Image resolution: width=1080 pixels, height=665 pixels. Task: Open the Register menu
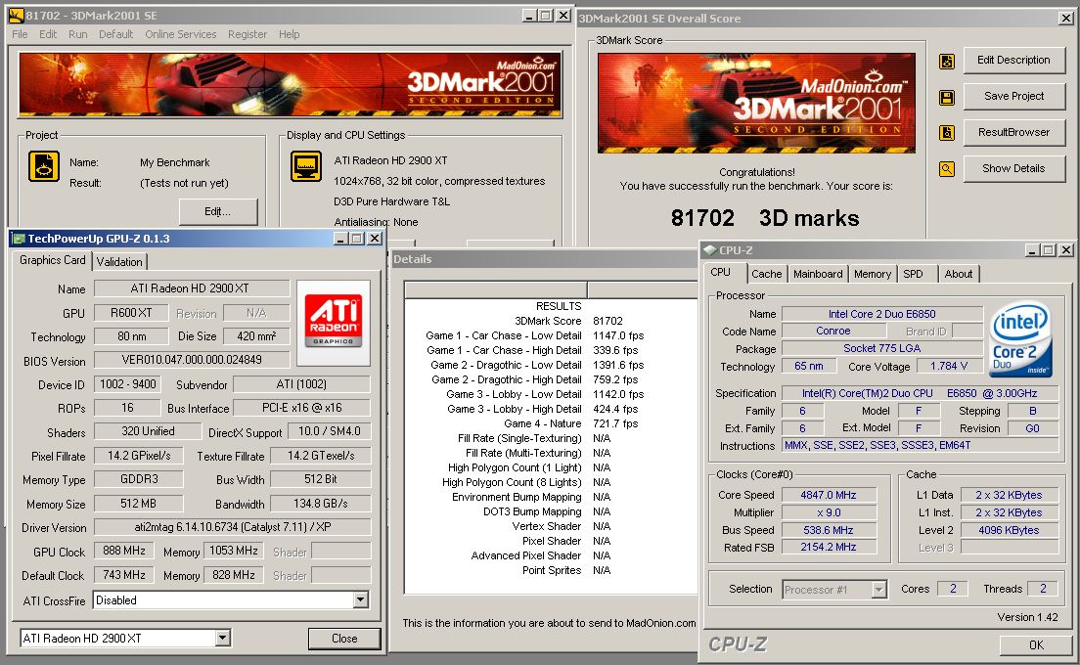tap(247, 33)
